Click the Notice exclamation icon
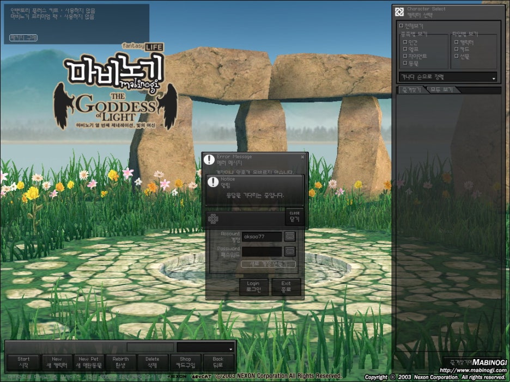 point(213,182)
